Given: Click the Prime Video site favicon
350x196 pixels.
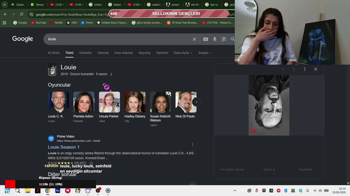Looking at the screenshot, I should [51, 139].
